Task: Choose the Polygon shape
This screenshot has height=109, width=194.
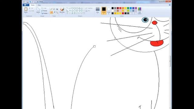Action: pos(79,8)
